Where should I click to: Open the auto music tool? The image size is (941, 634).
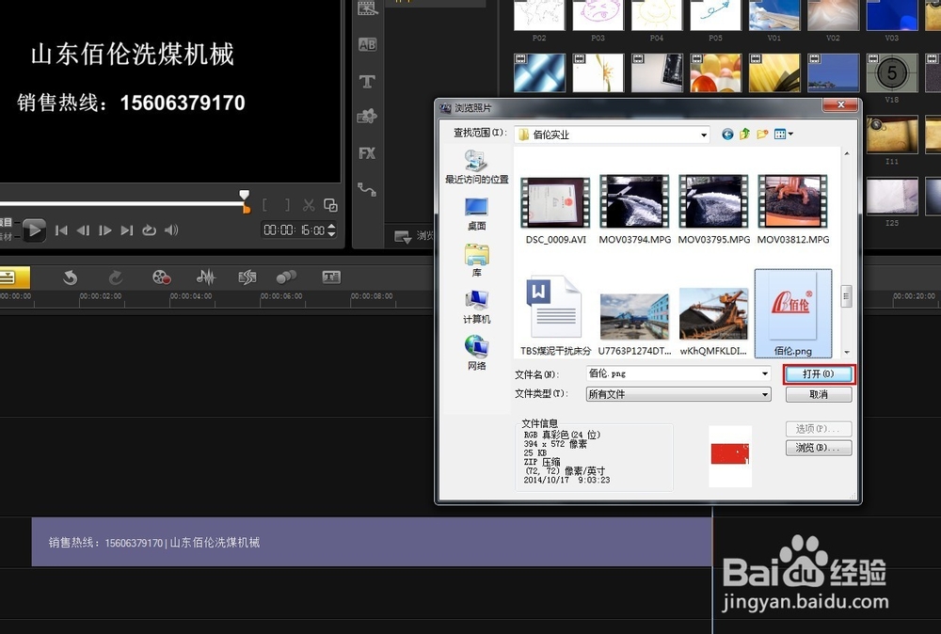[247, 277]
